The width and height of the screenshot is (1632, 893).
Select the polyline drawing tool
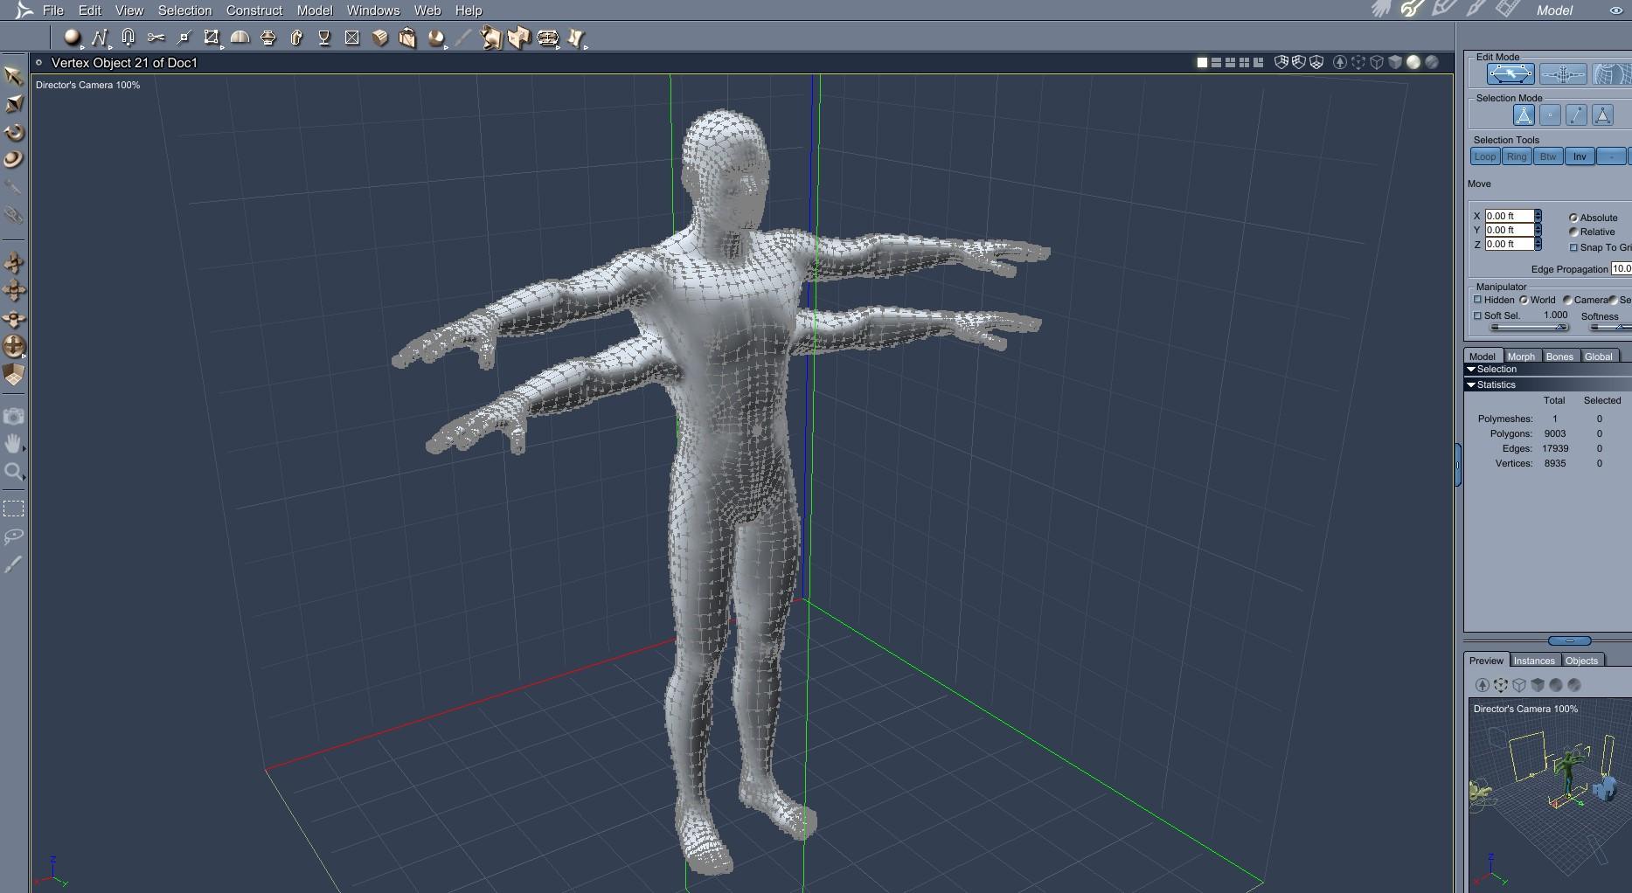click(100, 38)
